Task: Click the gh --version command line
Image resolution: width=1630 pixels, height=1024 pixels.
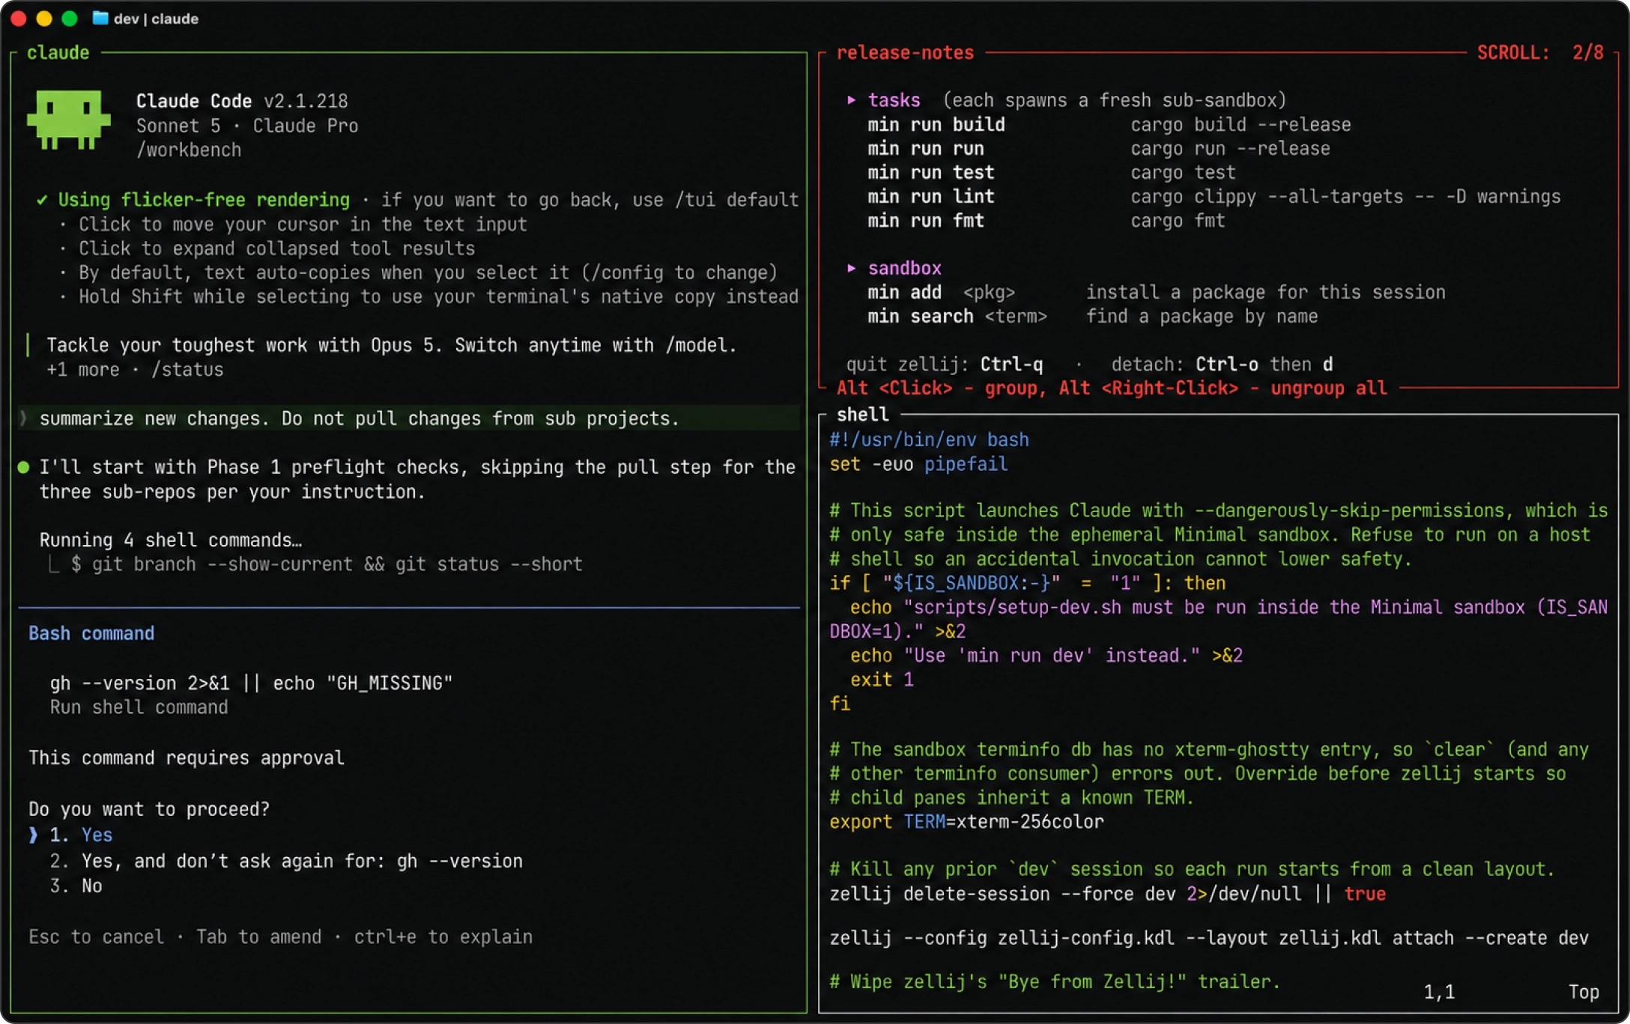Action: coord(251,683)
